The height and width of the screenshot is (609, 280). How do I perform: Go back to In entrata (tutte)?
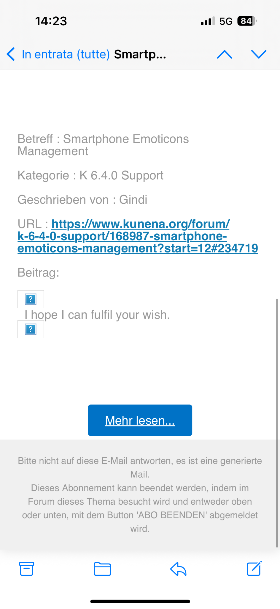point(66,54)
